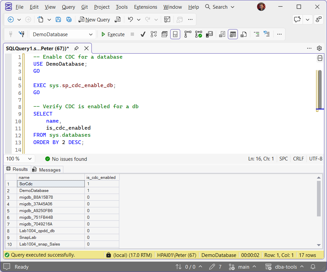This screenshot has height=272, width=327.
Task: Open the notifications bell in status bar
Action: pos(313,267)
